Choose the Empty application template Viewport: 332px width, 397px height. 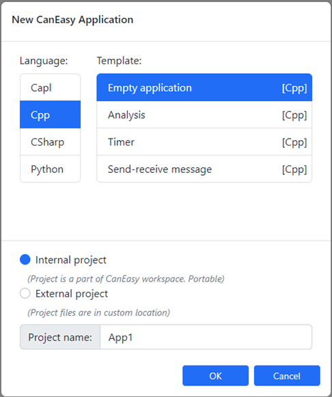[204, 87]
